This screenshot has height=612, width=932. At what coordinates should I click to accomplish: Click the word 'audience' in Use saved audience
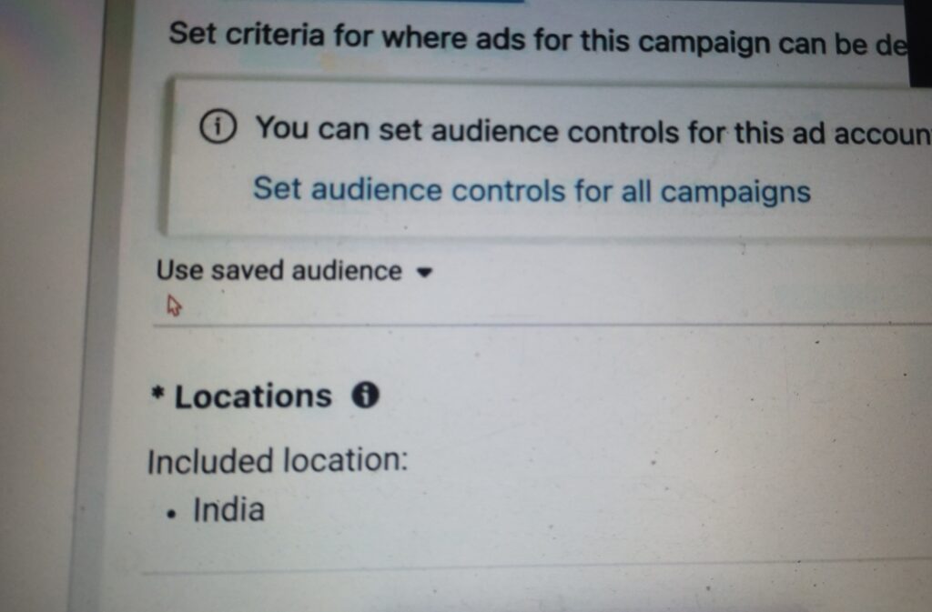click(351, 271)
